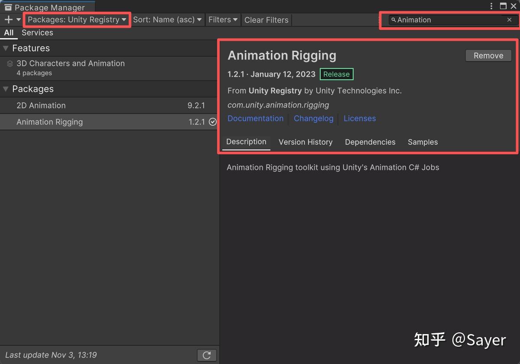This screenshot has height=364, width=520.
Task: Select the Description tab
Action: (246, 142)
